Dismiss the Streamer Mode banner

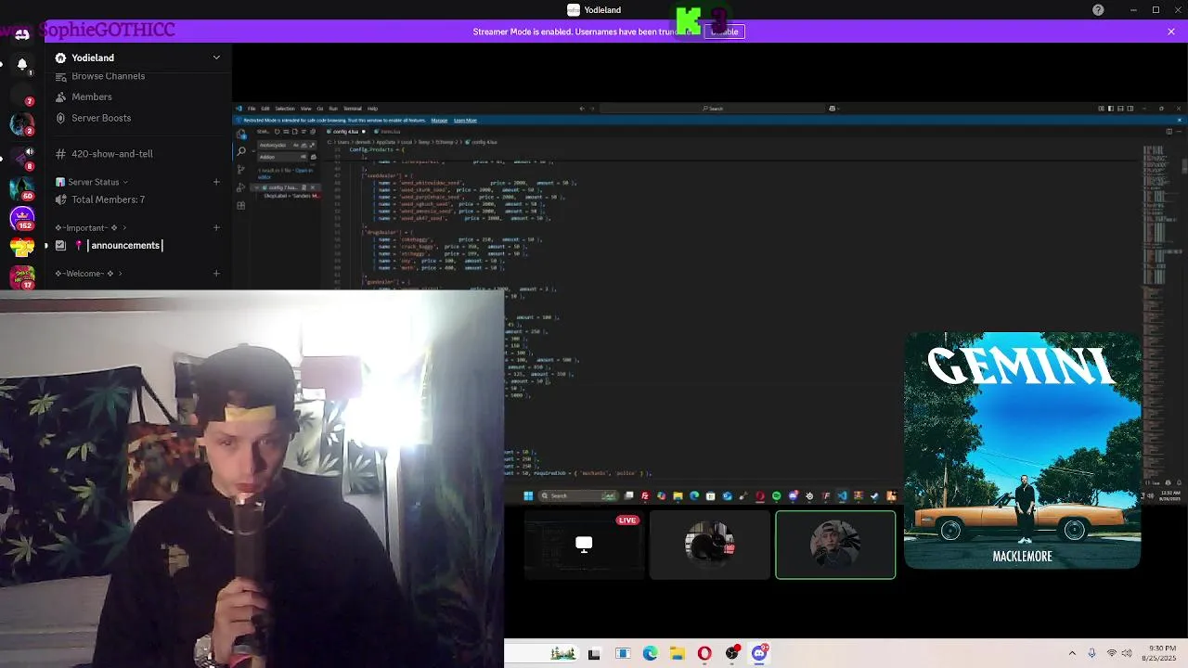click(1171, 32)
